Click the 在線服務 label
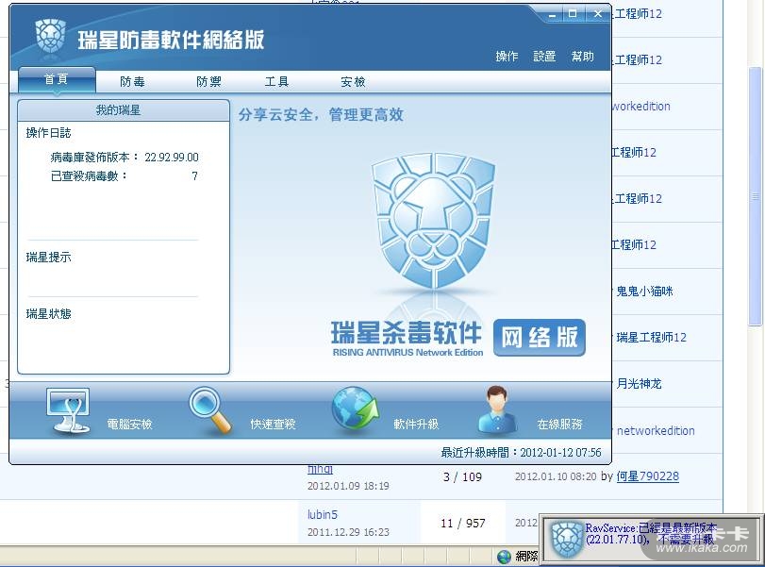The image size is (765, 567). click(559, 424)
